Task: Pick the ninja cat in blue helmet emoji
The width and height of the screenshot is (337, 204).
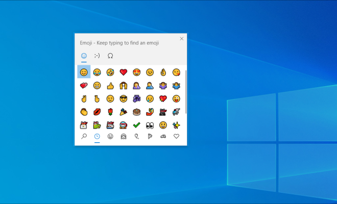Action: point(124,125)
